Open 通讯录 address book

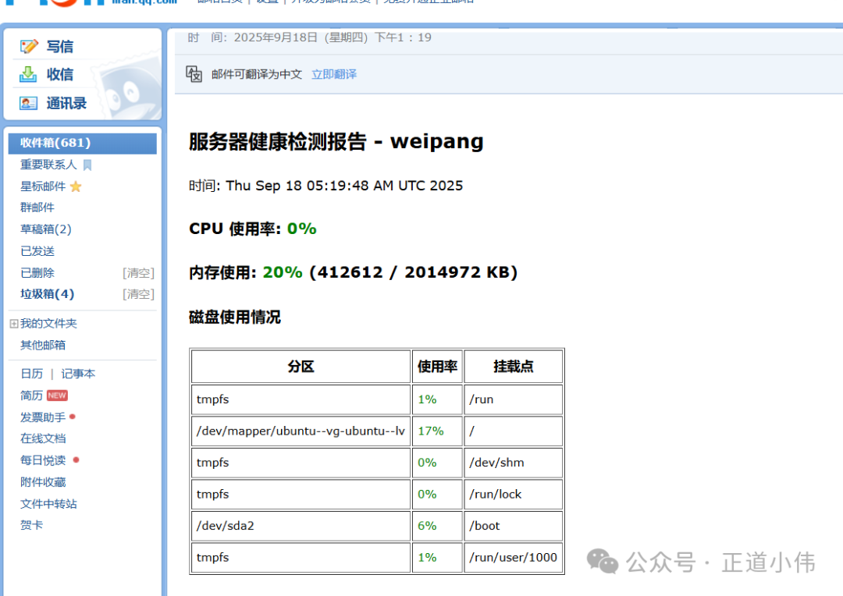tap(66, 103)
